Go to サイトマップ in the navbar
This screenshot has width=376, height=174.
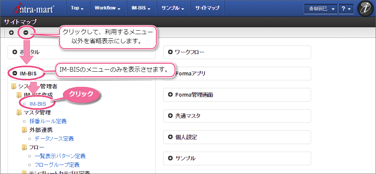[x=207, y=8]
